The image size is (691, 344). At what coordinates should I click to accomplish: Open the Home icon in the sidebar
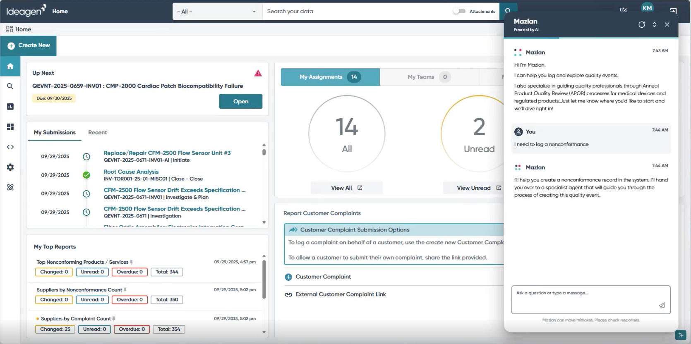[x=10, y=66]
